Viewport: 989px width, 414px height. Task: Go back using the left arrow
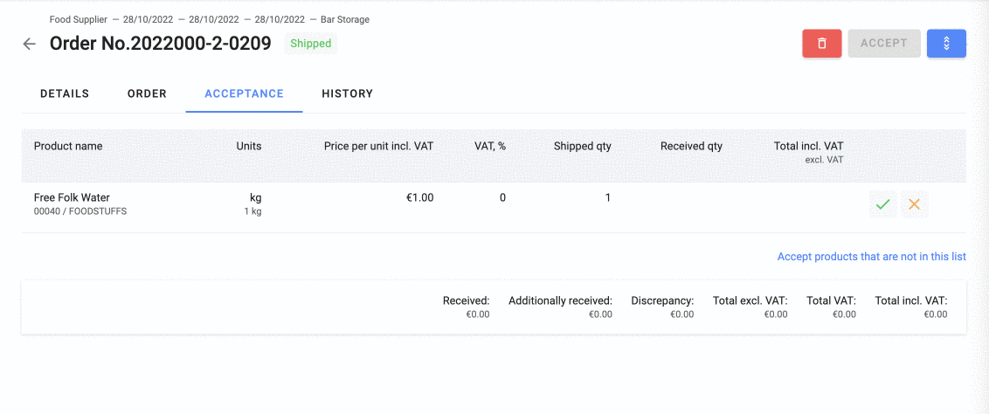pyautogui.click(x=30, y=44)
